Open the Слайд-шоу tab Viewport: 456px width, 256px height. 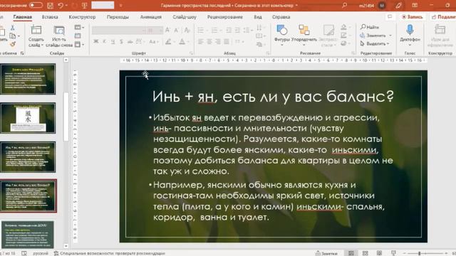coord(185,17)
